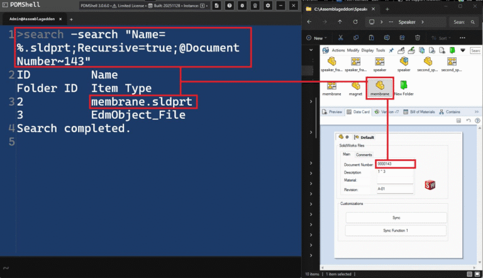The image size is (483, 278).
Task: Open the PDM Display menu
Action: pos(367,50)
